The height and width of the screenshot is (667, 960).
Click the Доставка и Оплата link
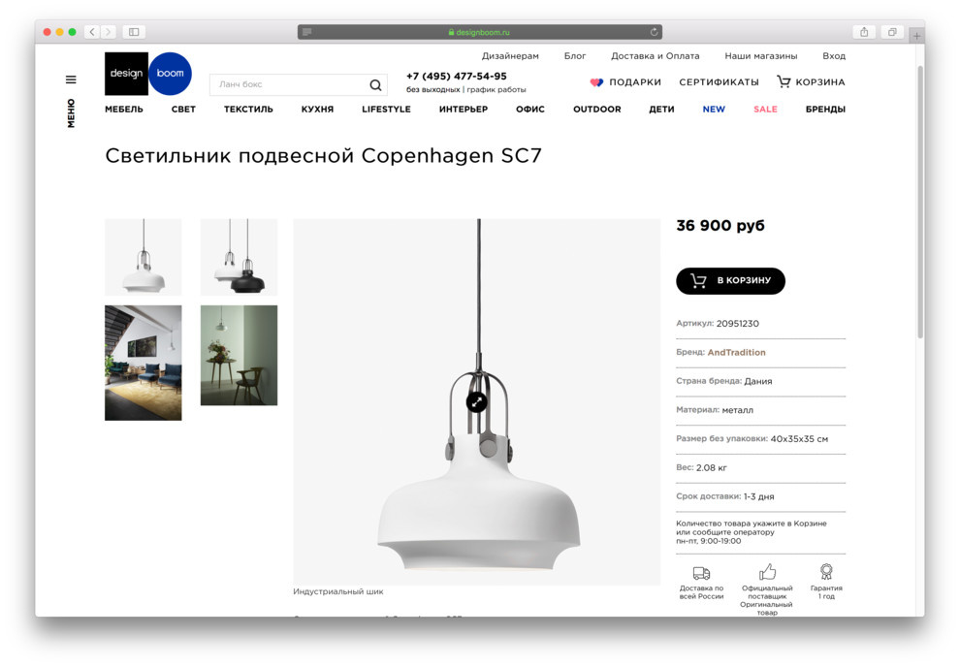[656, 55]
